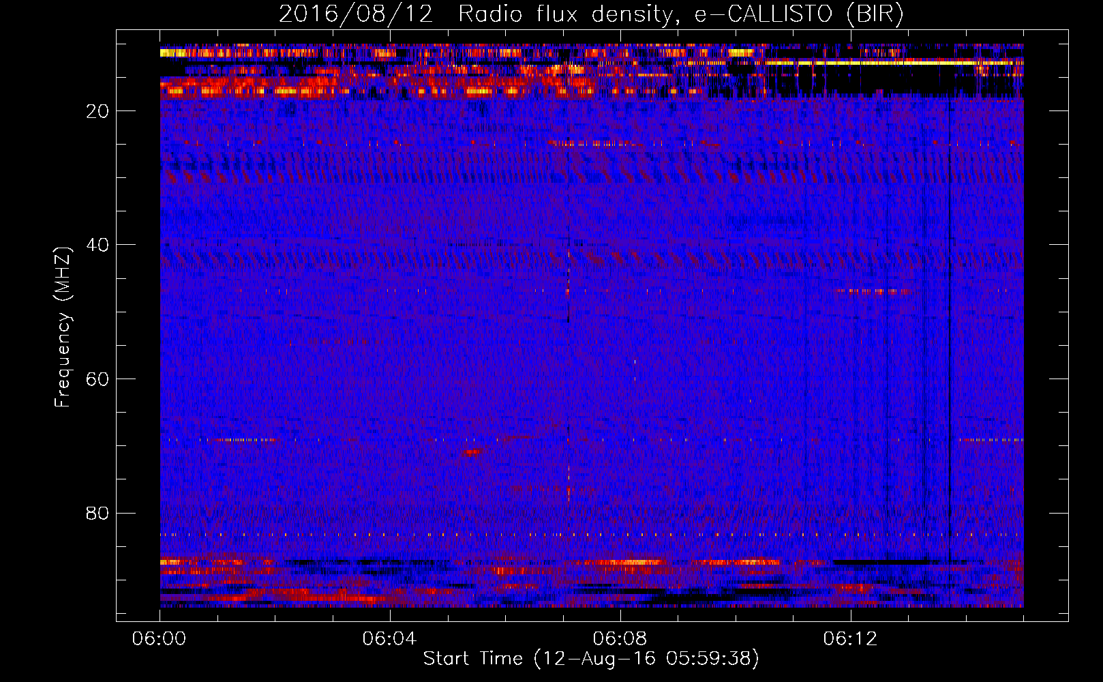Click the '80' frequency tick label
Image resolution: width=1103 pixels, height=682 pixels.
(98, 513)
